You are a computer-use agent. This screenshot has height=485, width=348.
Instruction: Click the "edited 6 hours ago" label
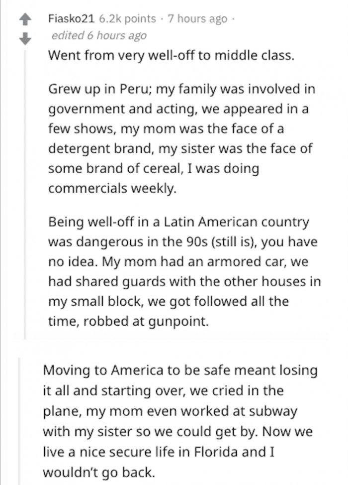tap(99, 35)
